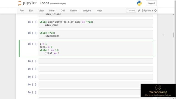Click the 'statements' line in while True cell

52,36
